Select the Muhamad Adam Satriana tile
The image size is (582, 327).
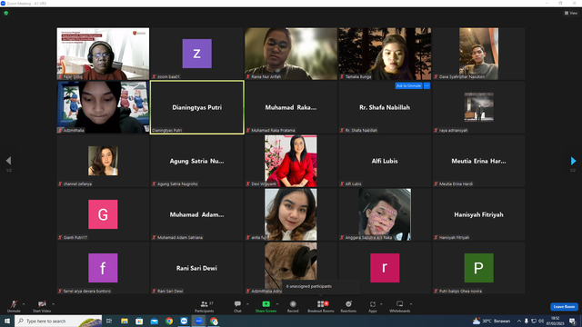pos(196,214)
